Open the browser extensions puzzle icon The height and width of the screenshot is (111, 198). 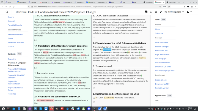click(x=192, y=7)
